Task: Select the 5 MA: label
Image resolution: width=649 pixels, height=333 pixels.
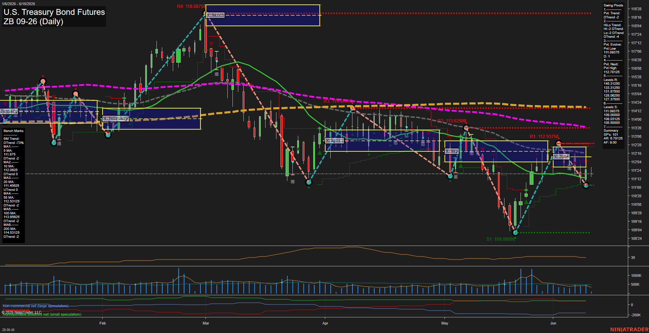Action: (8, 151)
